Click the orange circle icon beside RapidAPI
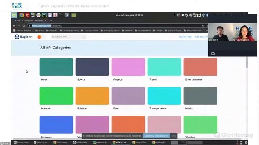The image size is (259, 145). [39, 37]
